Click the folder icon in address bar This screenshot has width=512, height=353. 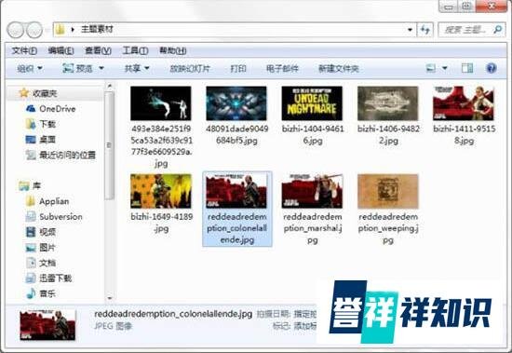(61, 30)
